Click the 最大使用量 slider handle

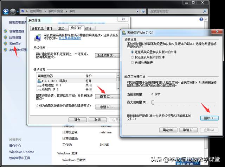point(153,103)
